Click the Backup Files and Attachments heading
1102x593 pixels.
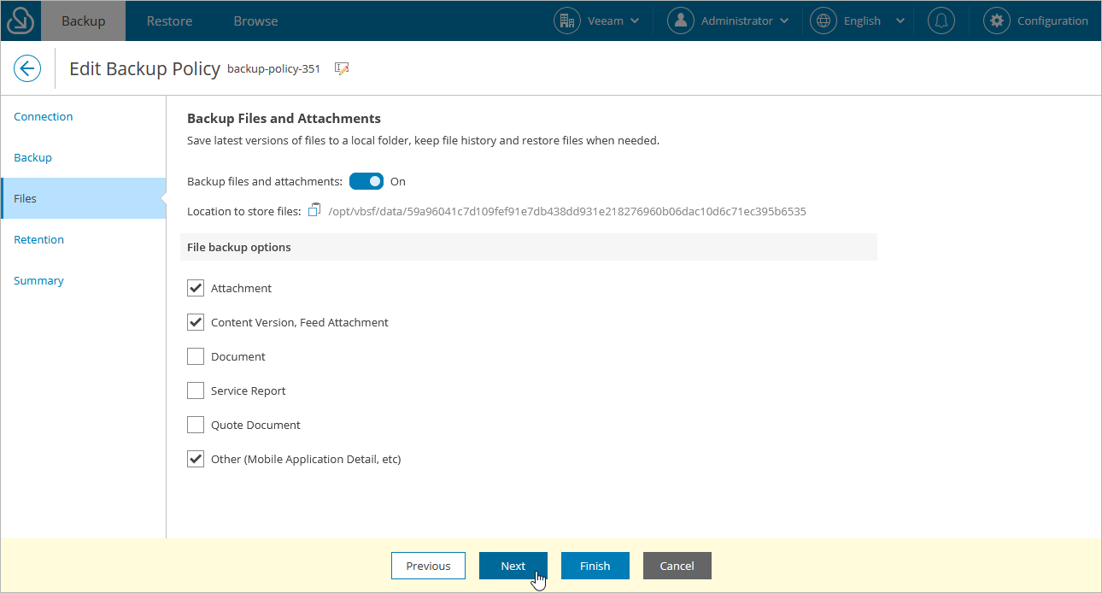(x=284, y=118)
